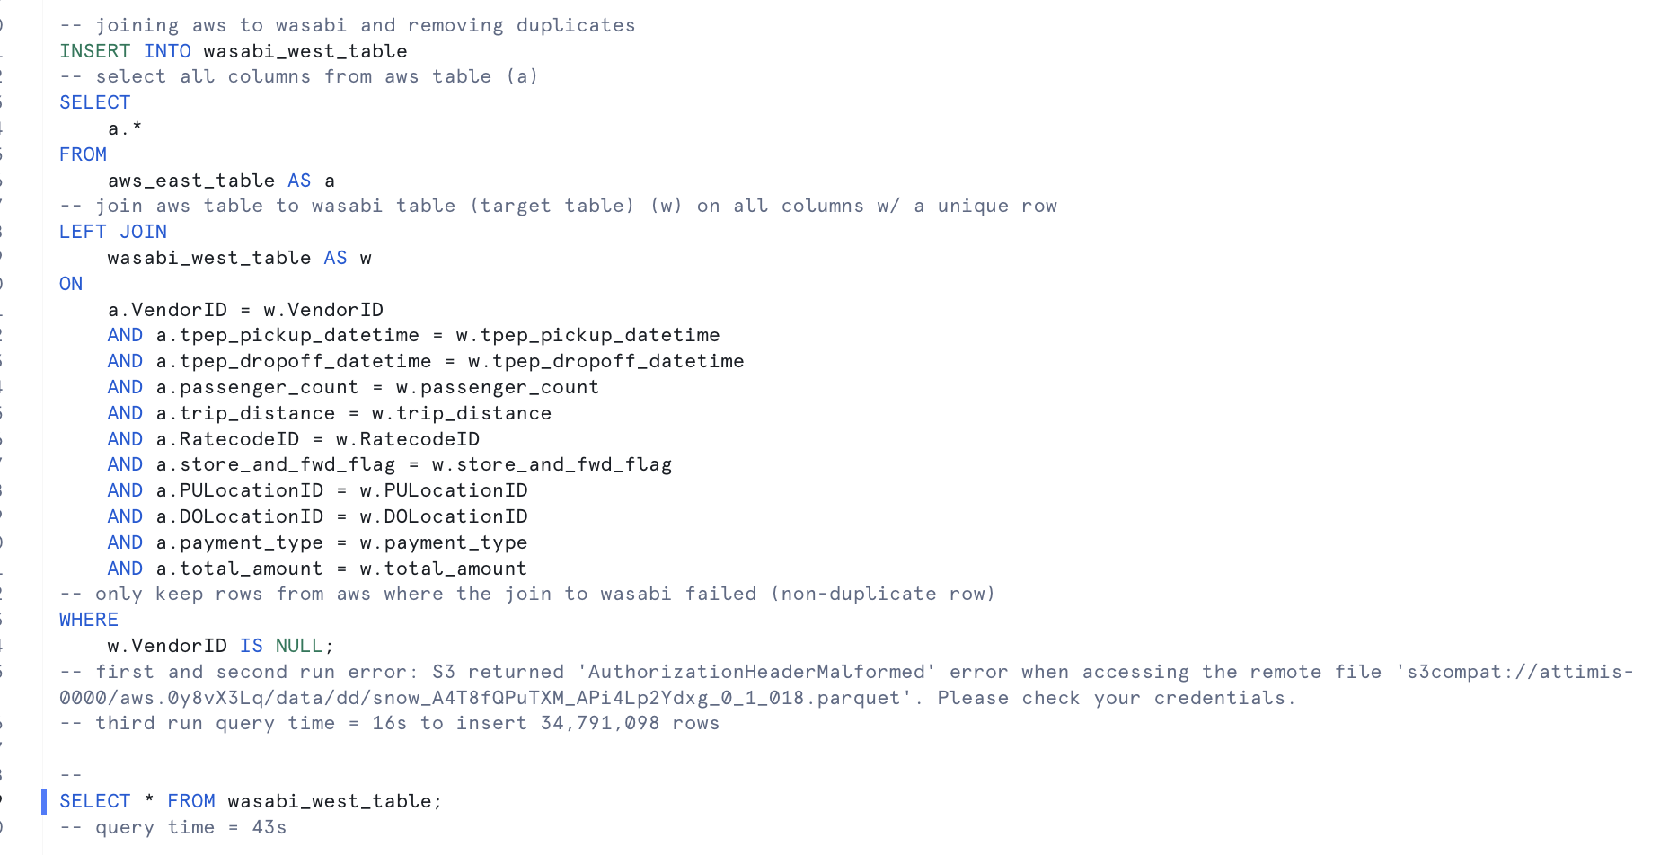Click the a.* column selector text
The height and width of the screenshot is (855, 1678).
[125, 128]
